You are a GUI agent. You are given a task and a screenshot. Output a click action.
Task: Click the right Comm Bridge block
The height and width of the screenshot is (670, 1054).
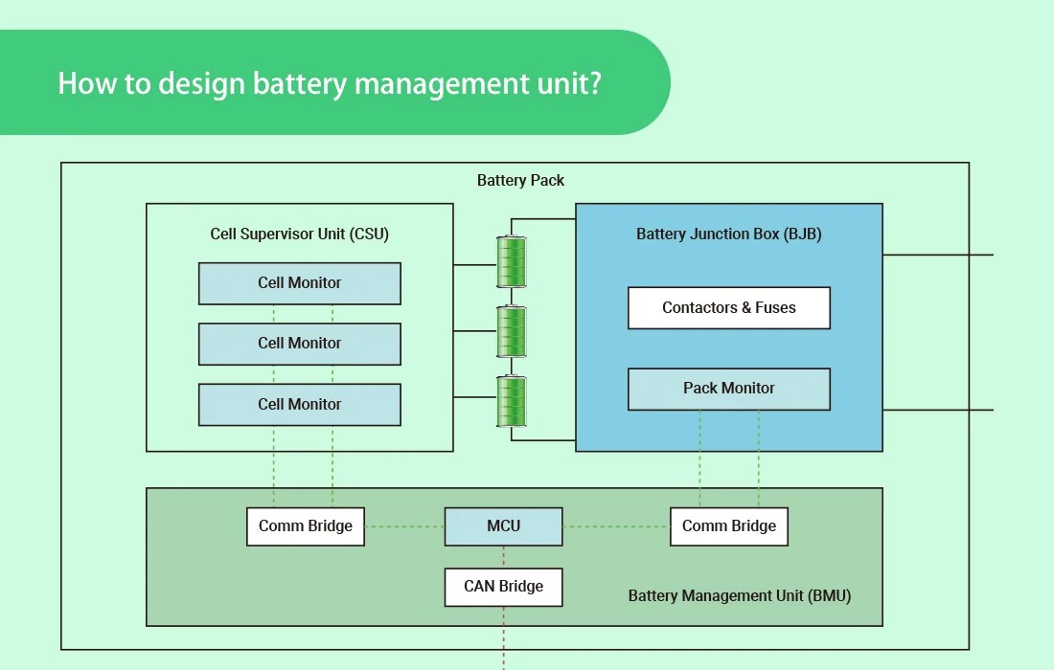729,525
